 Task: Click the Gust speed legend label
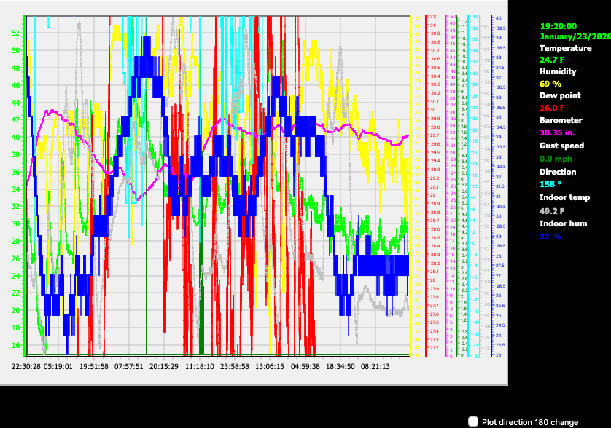[561, 146]
